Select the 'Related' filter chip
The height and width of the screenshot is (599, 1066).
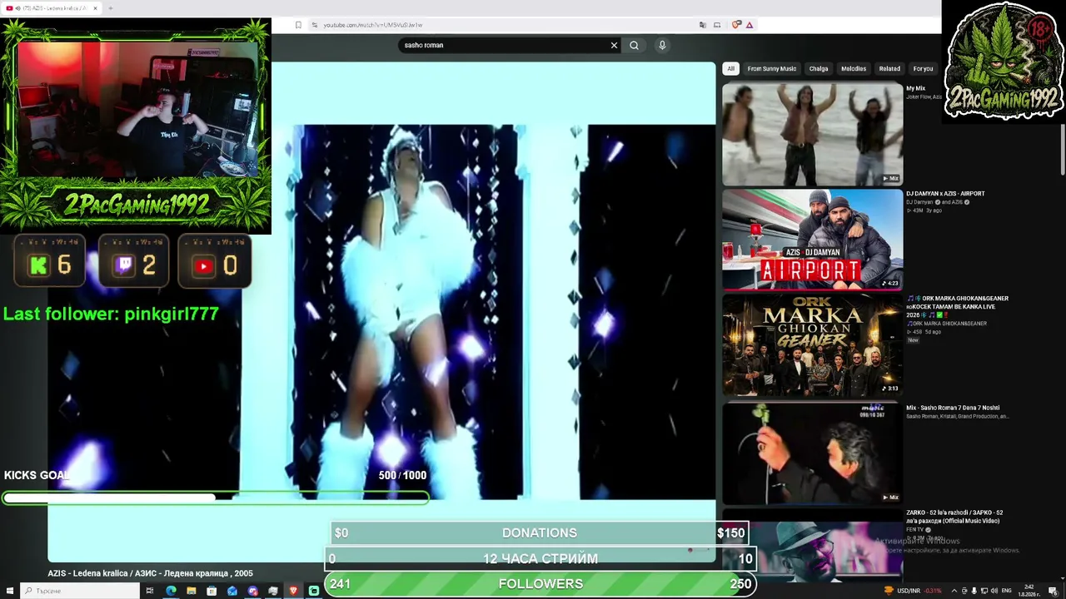[x=889, y=69]
